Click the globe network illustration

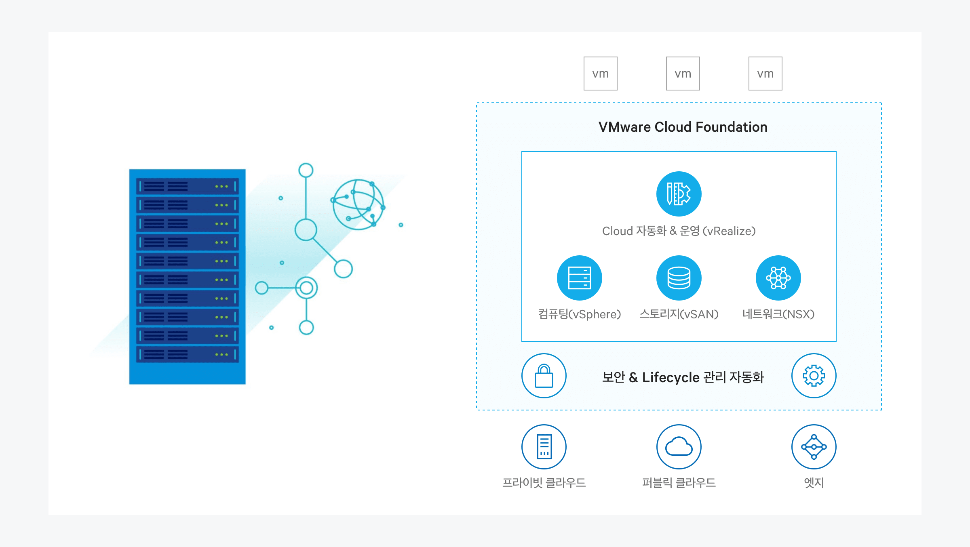(x=358, y=204)
